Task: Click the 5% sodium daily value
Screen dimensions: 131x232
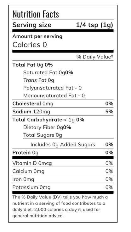Action: pos(109,111)
